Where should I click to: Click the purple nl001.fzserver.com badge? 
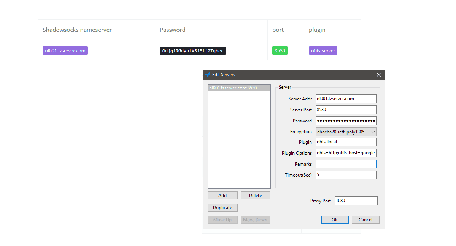65,50
